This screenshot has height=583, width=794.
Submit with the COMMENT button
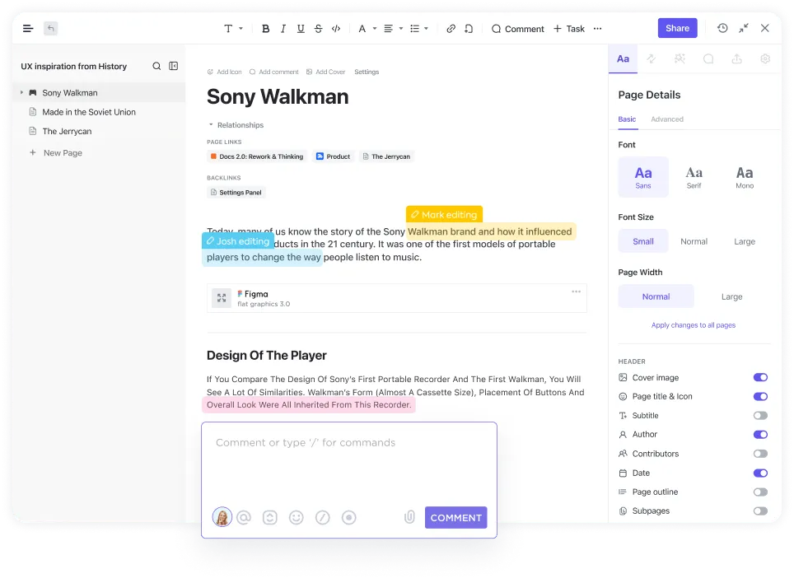[x=455, y=518]
